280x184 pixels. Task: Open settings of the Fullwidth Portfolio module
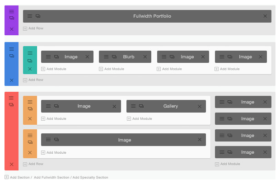coord(30,16)
